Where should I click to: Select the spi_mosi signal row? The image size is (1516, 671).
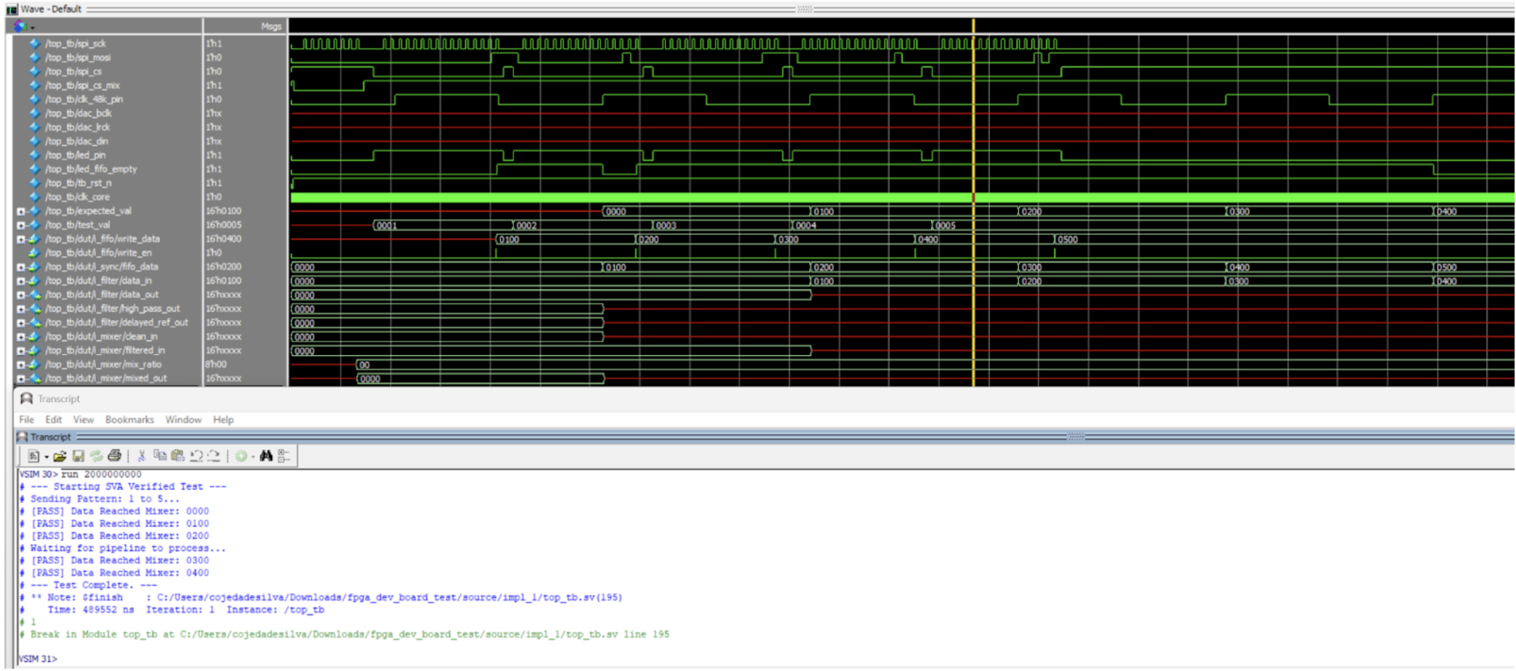pyautogui.click(x=78, y=58)
